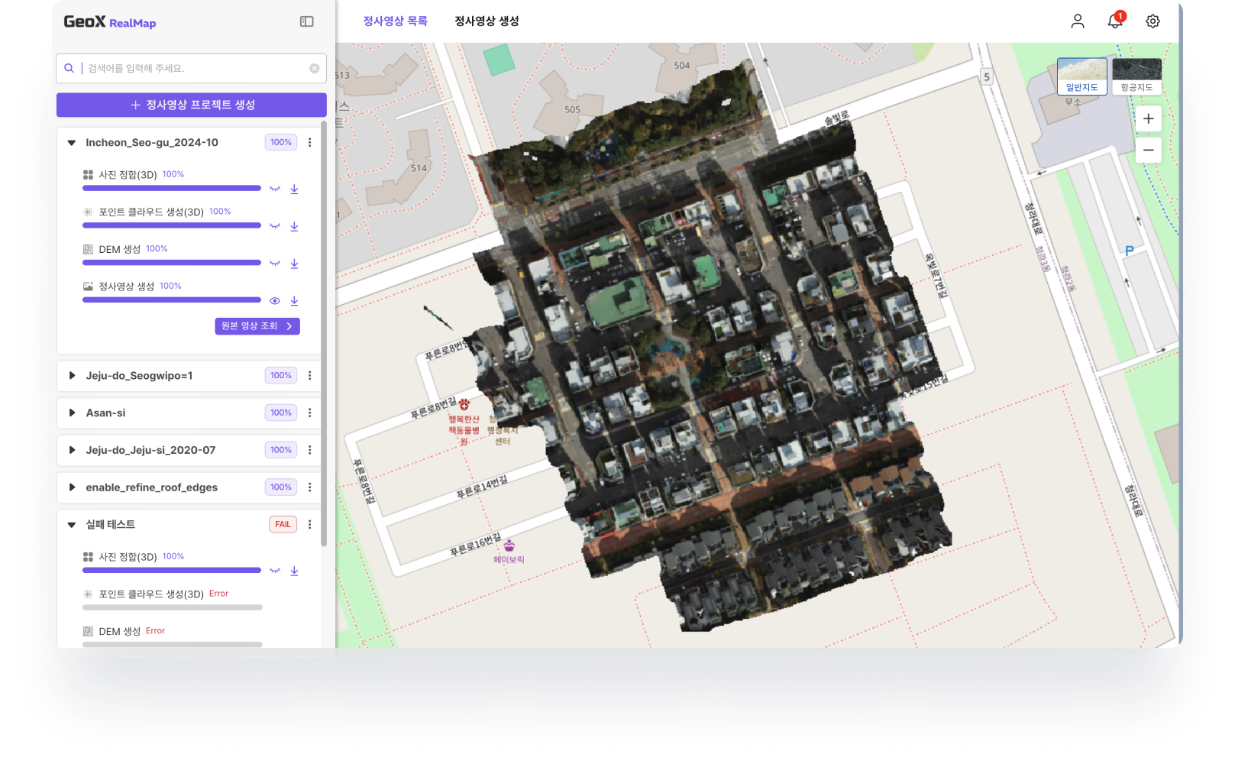1235x764 pixels.
Task: Hide the Incheon 정사영상 생성 layer
Action: (x=275, y=301)
